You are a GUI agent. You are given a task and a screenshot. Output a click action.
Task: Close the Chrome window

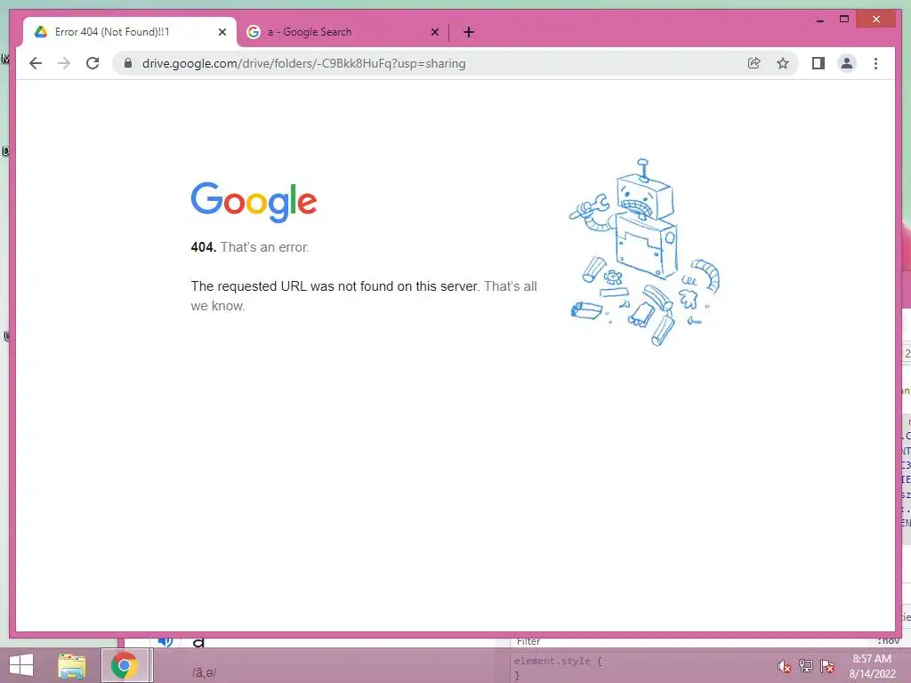click(x=876, y=20)
